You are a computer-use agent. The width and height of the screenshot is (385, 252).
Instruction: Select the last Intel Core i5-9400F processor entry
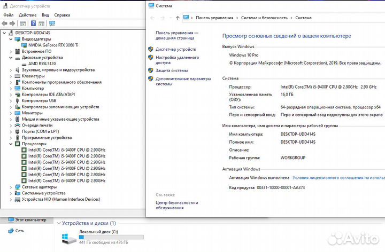pos(67,180)
